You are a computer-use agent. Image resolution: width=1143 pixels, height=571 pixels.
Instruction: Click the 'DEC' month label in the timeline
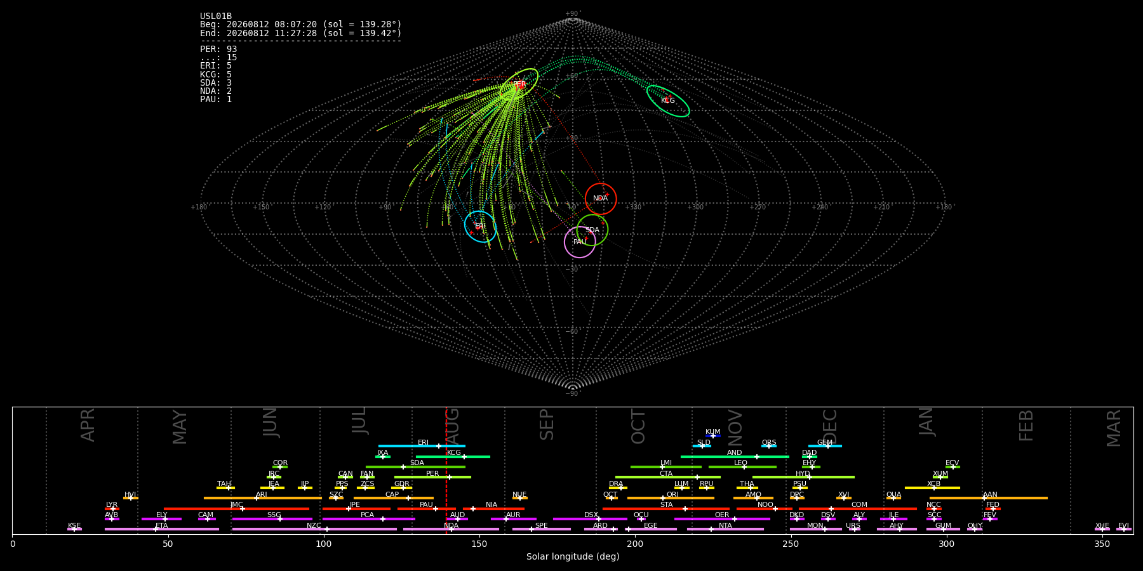[x=830, y=426]
